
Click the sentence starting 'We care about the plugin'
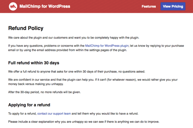(x=74, y=38)
